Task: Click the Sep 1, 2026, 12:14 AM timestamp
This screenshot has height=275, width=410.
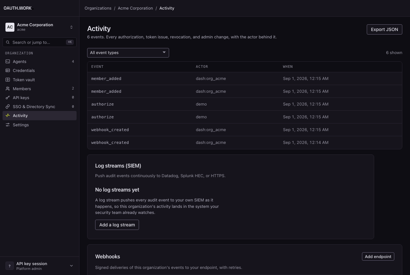Action: click(x=306, y=142)
